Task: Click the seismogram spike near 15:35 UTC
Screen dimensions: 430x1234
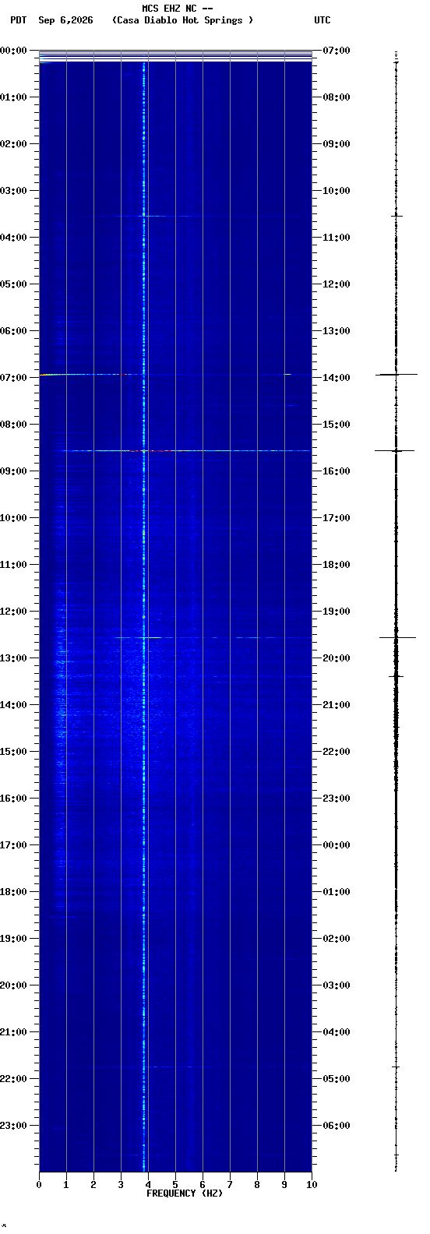Action: point(395,450)
